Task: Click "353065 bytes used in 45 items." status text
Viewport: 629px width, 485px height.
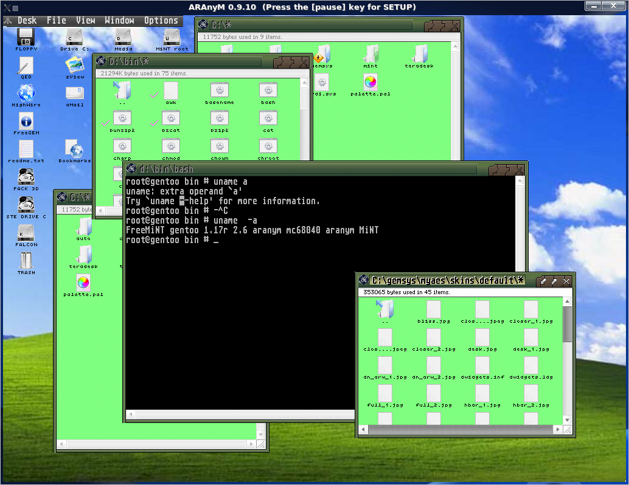Action: pyautogui.click(x=406, y=292)
